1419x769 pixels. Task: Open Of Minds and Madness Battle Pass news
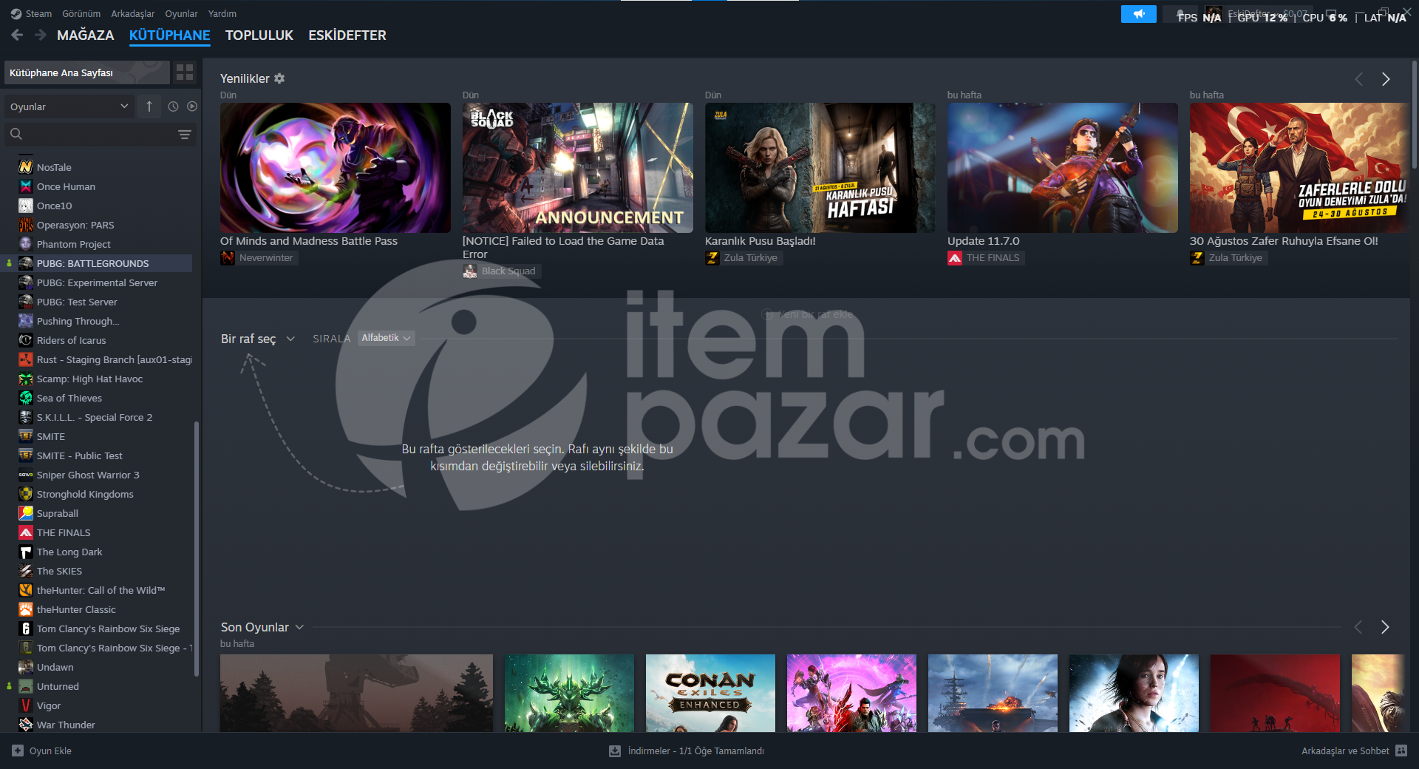click(308, 241)
